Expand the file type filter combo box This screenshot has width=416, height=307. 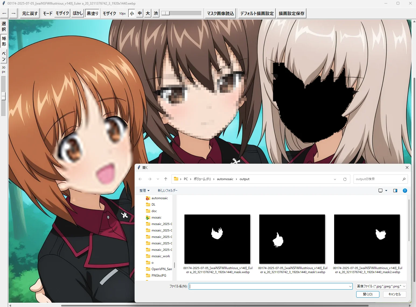[x=381, y=286]
